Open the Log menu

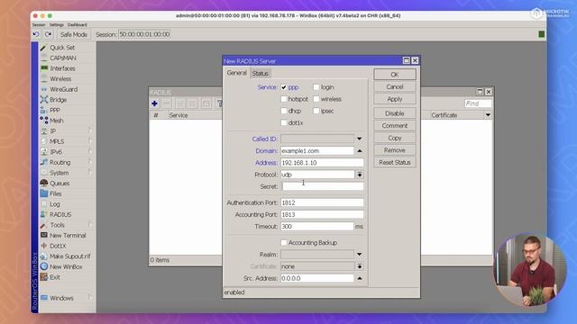click(54, 204)
